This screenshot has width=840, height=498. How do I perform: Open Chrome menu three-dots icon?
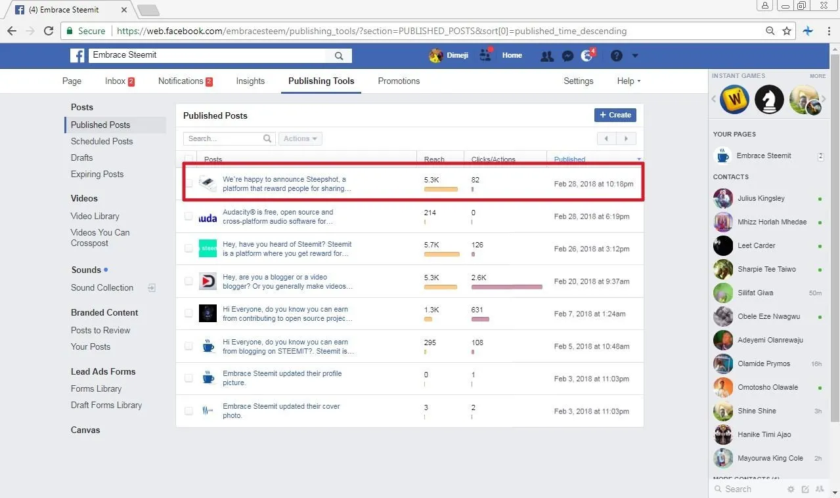(828, 31)
